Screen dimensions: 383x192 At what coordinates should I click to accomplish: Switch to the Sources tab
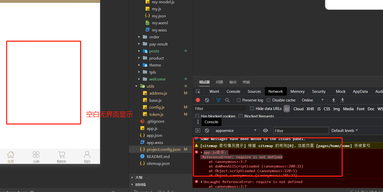click(x=254, y=91)
